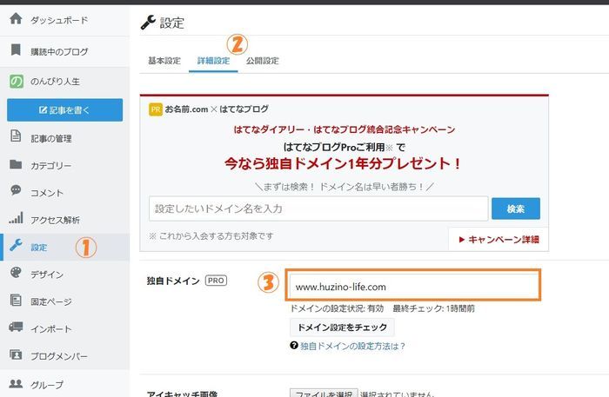Select the のんびり人生 blog entry
This screenshot has width=609, height=397.
pyautogui.click(x=55, y=82)
